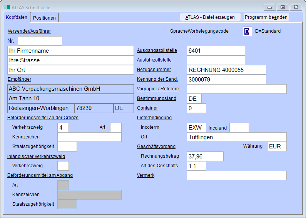Focus the Versender Nr. input field
This screenshot has height=218, width=306.
coord(40,41)
